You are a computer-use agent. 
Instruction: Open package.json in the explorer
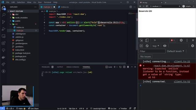pos(21,56)
